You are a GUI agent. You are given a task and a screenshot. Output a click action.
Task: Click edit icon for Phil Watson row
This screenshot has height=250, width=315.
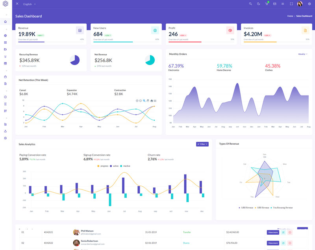(x=283, y=232)
